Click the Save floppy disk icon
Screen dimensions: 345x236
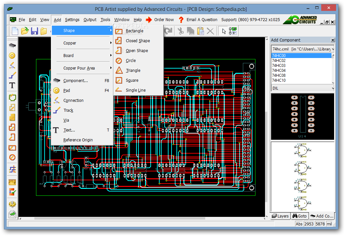[34, 31]
